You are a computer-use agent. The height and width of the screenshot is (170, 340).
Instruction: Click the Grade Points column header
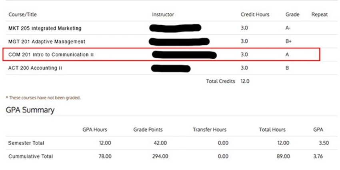(x=148, y=130)
